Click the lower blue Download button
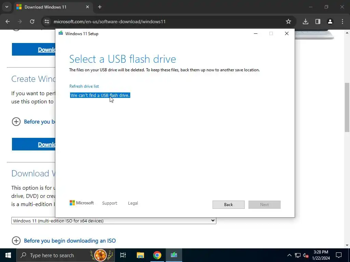This screenshot has width=350, height=262. point(33,144)
